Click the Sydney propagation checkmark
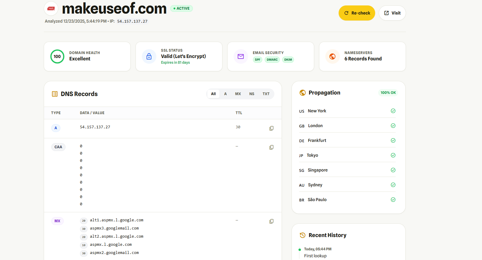The width and height of the screenshot is (482, 260). (393, 185)
